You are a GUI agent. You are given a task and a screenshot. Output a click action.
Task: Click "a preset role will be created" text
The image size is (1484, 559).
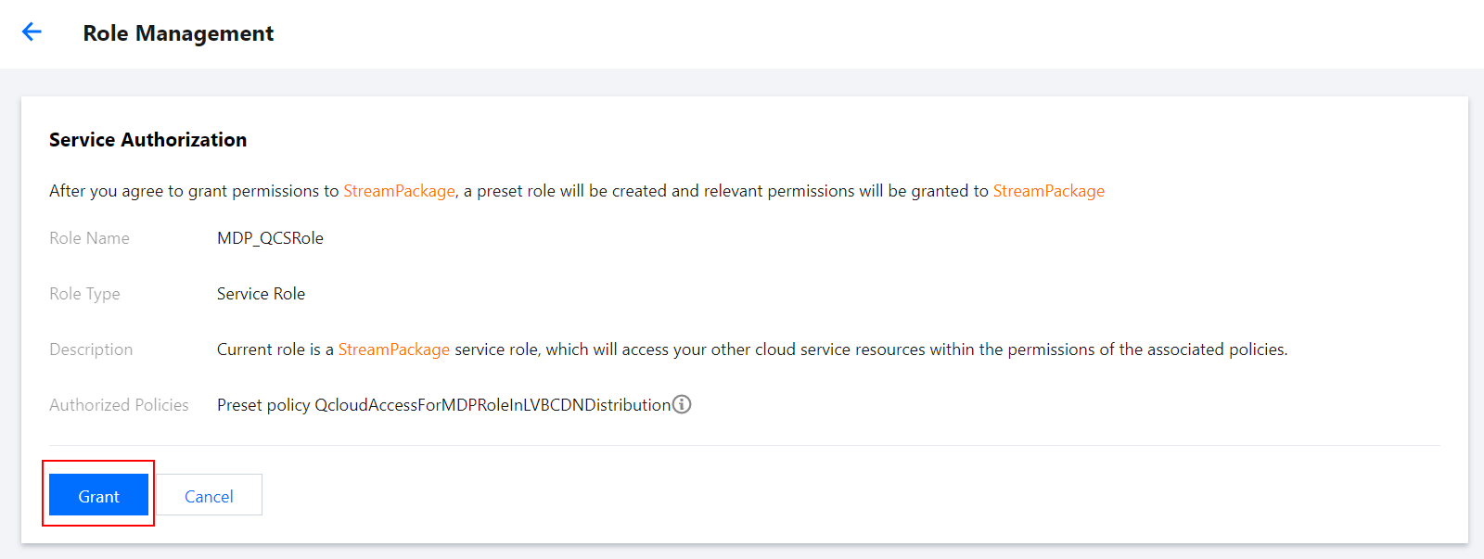pos(580,191)
